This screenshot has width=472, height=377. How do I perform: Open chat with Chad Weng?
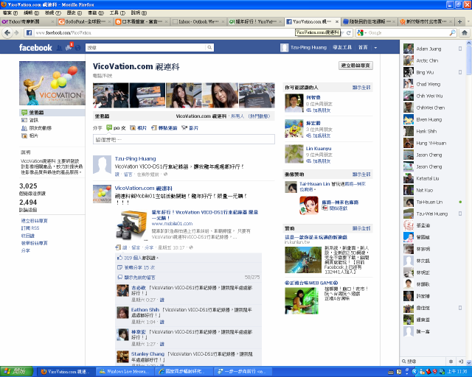[x=433, y=84]
